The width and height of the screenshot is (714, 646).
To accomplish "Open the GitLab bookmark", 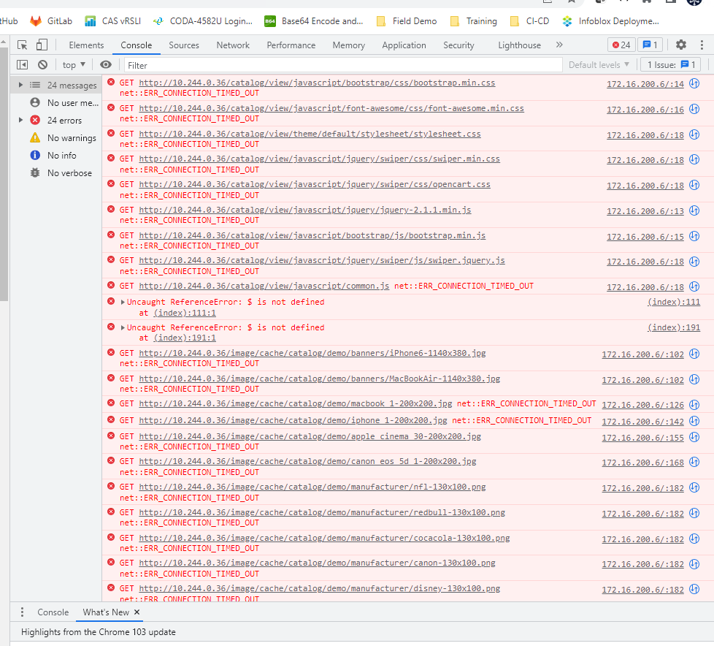I will point(51,21).
